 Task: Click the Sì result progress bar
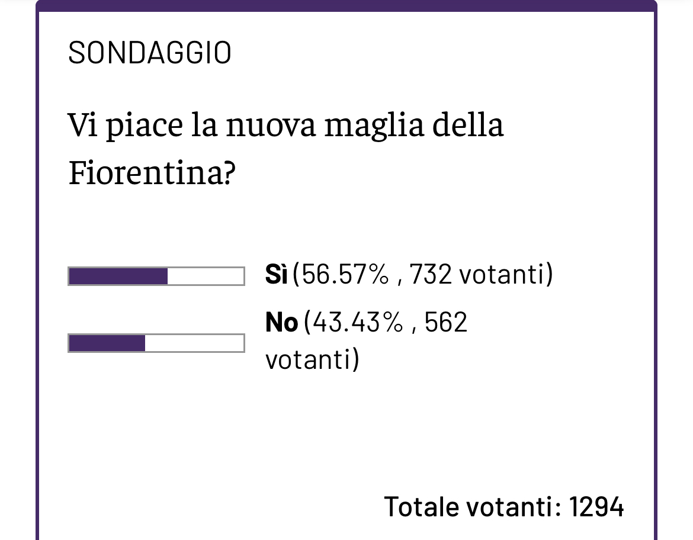[156, 276]
